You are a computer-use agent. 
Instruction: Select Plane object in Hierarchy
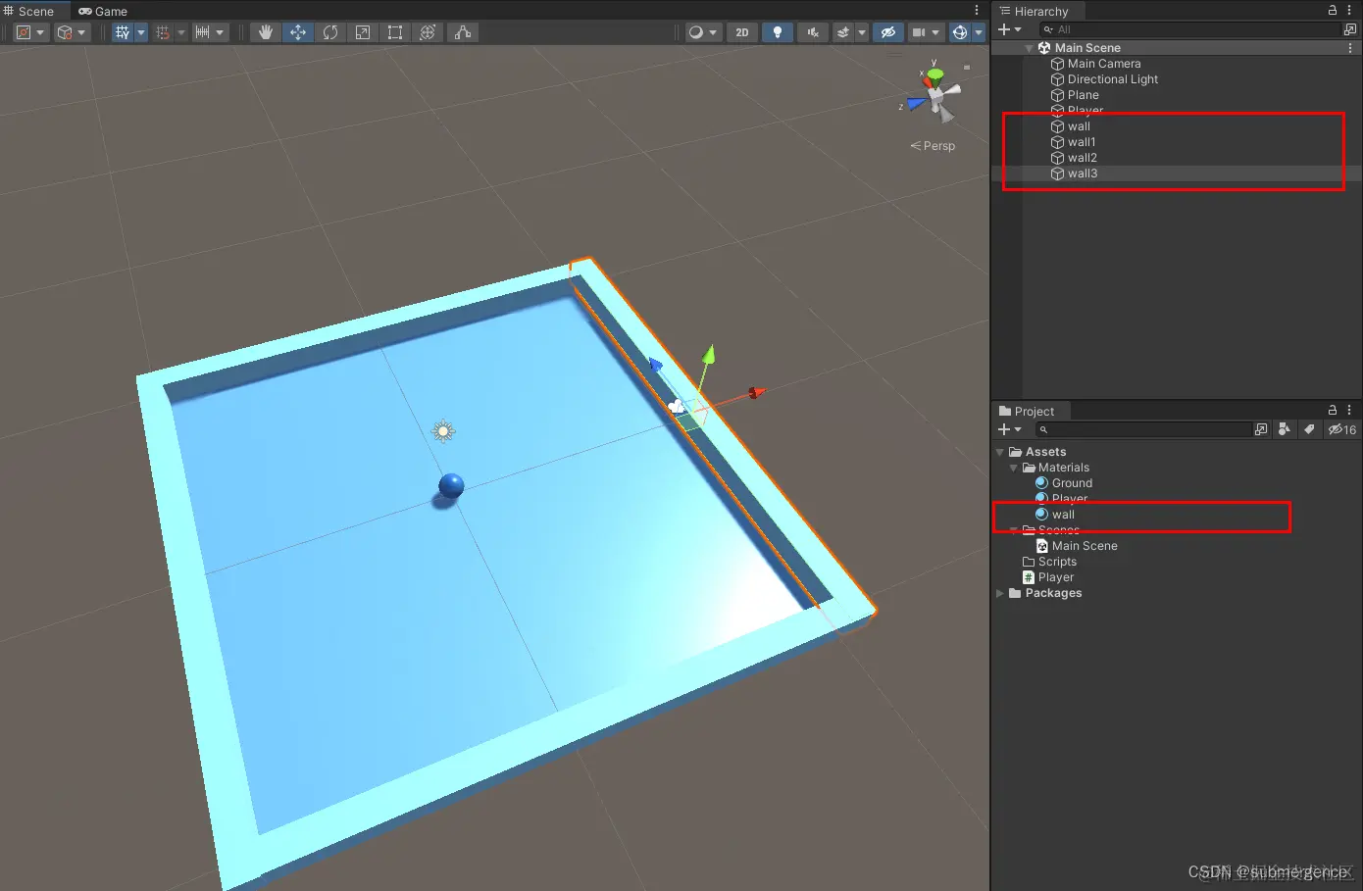pyautogui.click(x=1083, y=95)
